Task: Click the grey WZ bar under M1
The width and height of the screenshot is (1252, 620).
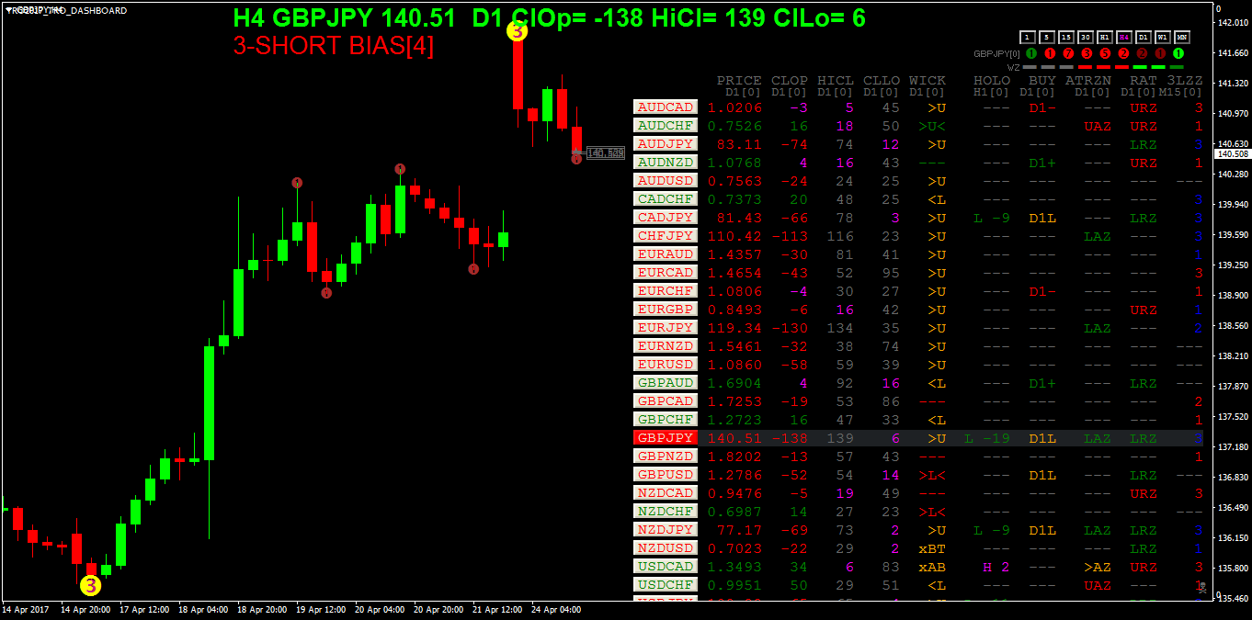Action: coord(1030,67)
